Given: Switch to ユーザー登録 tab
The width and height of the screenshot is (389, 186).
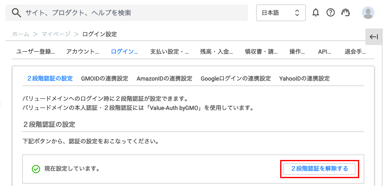Looking at the screenshot, I should 36,52.
